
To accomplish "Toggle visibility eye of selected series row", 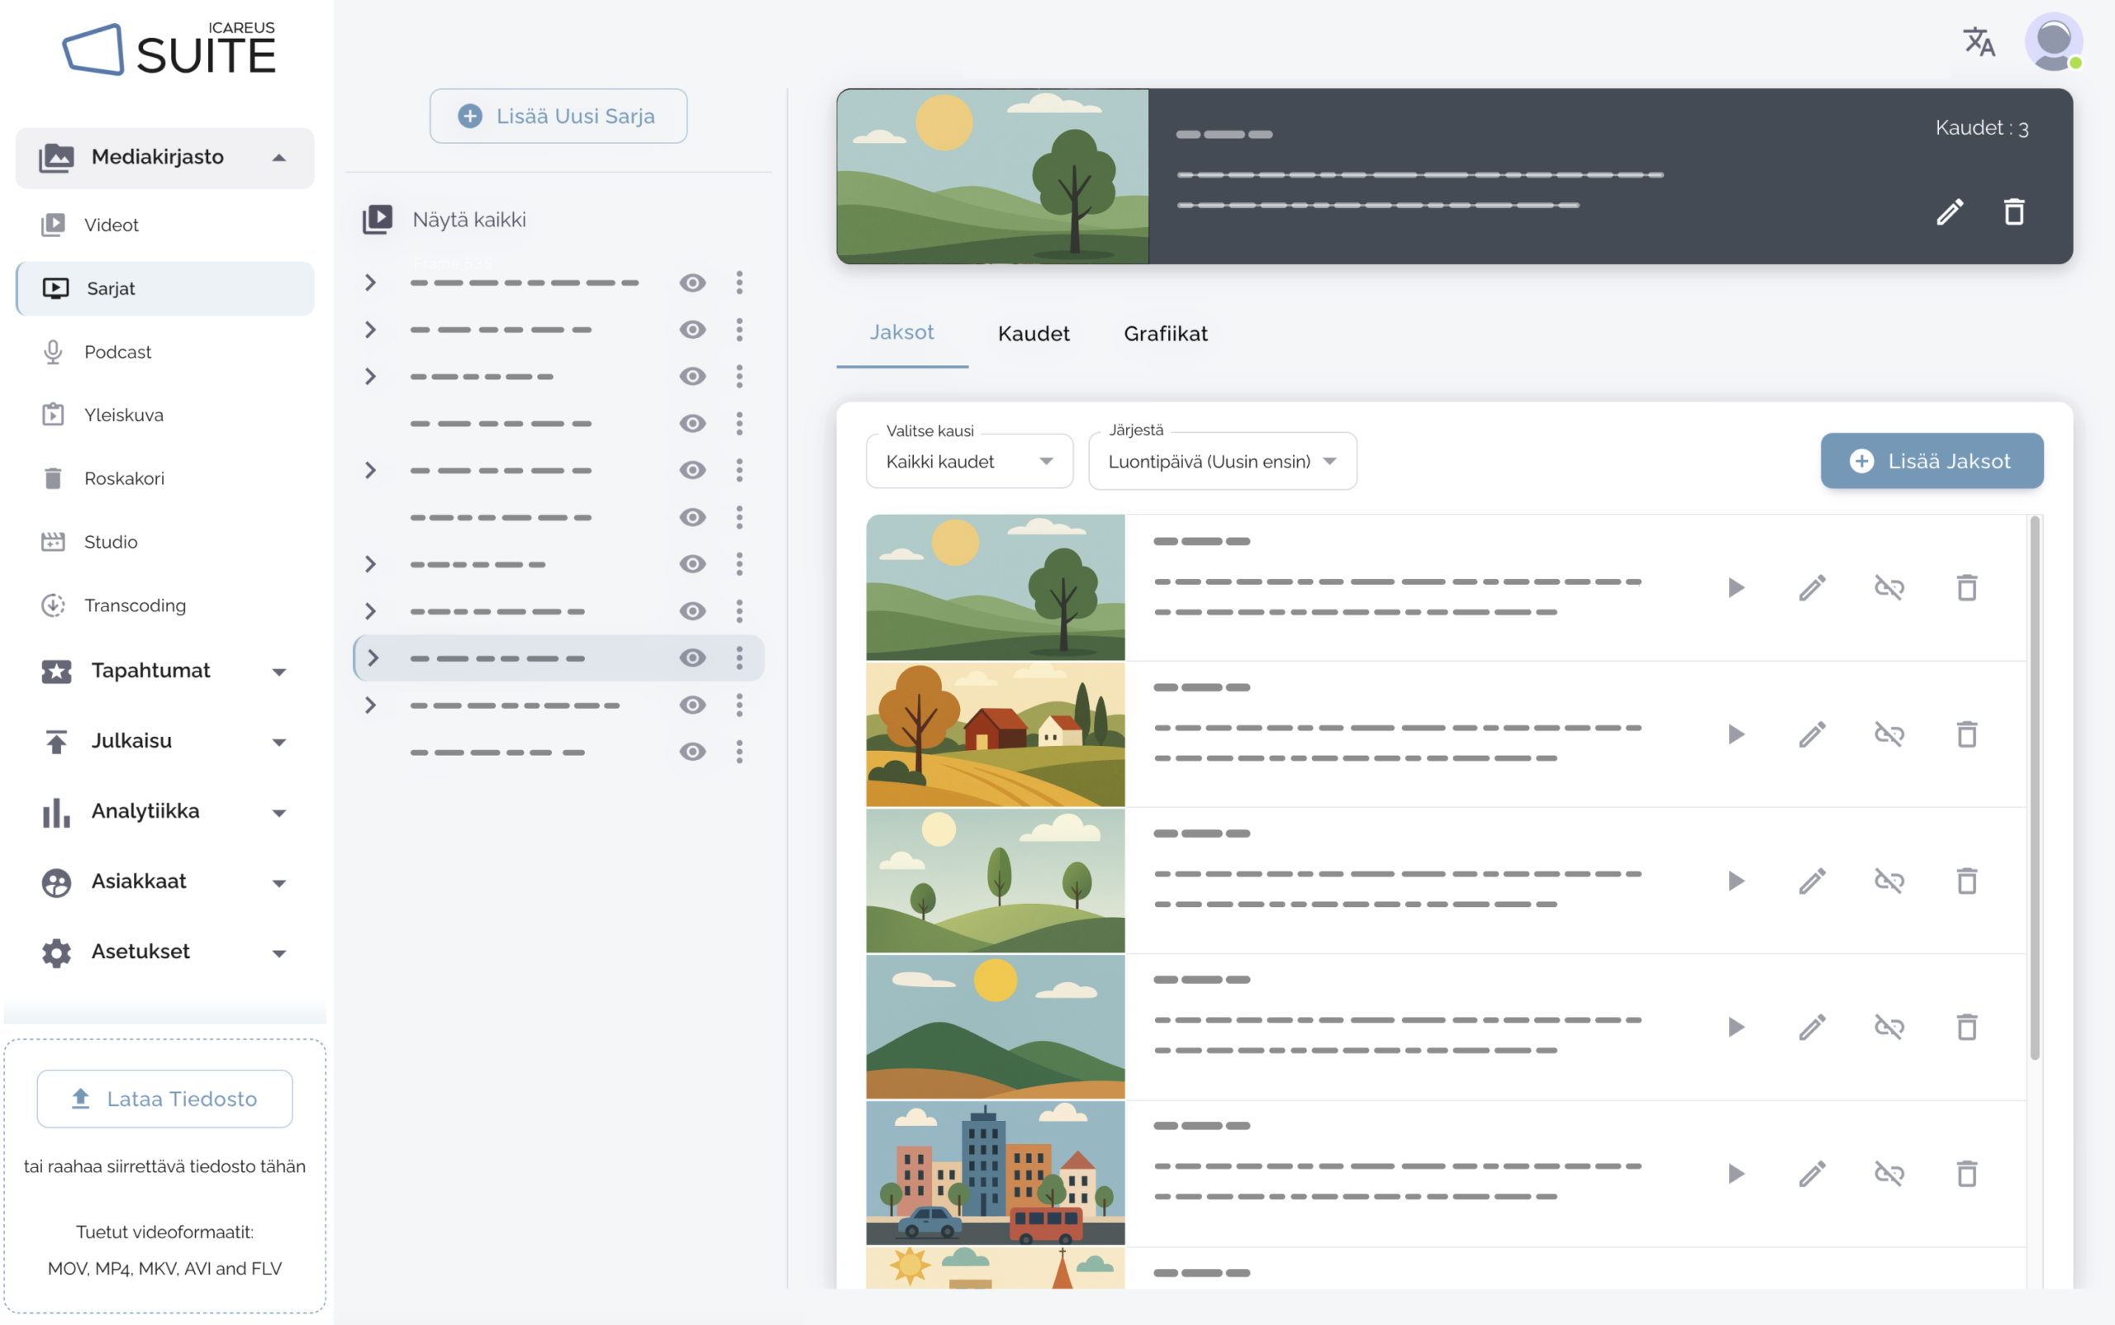I will [x=692, y=658].
